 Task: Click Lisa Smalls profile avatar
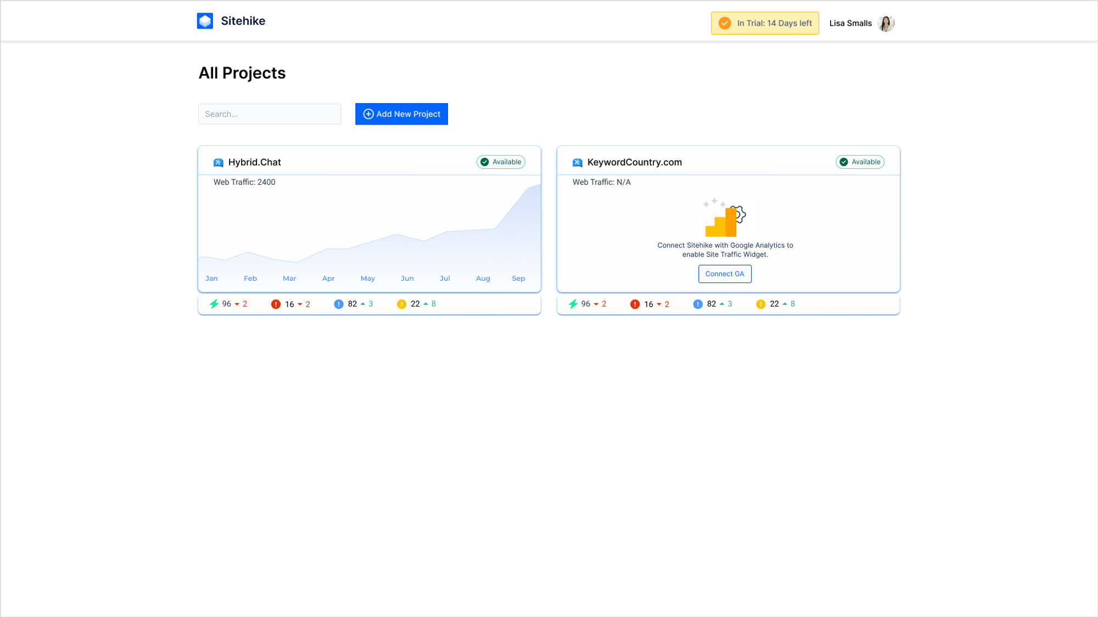click(886, 23)
